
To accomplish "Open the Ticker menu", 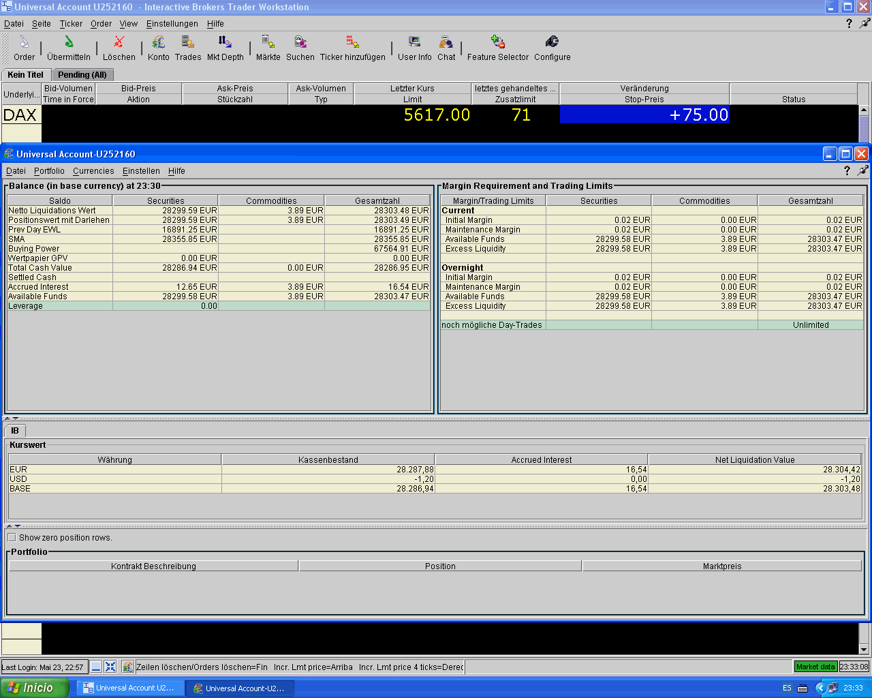I will [71, 23].
